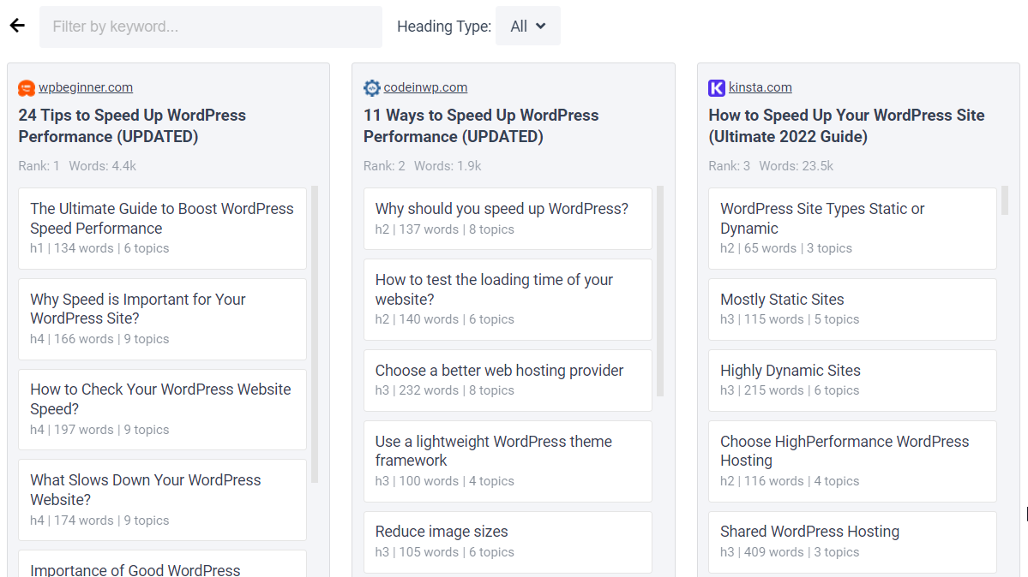Select 'Shared WordPress Hosting' card
Viewport: 1028px width, 577px height.
[852, 542]
